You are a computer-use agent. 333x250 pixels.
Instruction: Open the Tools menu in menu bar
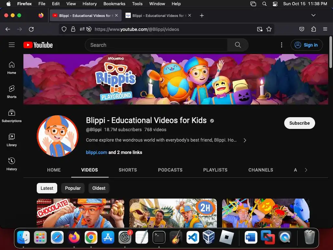point(137,4)
